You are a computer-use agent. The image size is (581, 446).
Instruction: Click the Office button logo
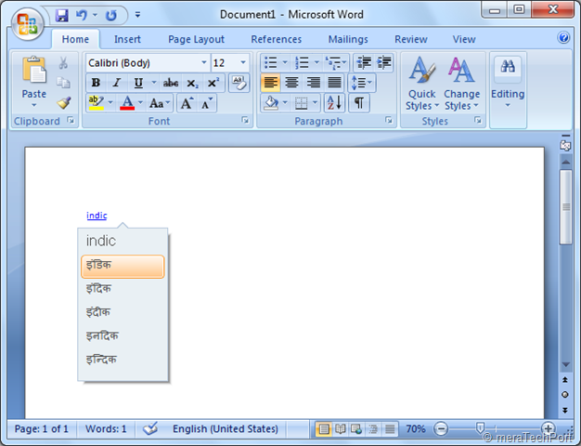click(x=27, y=24)
